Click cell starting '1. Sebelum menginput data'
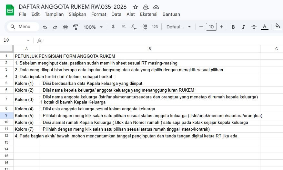This screenshot has width=283, height=170. click(x=96, y=63)
